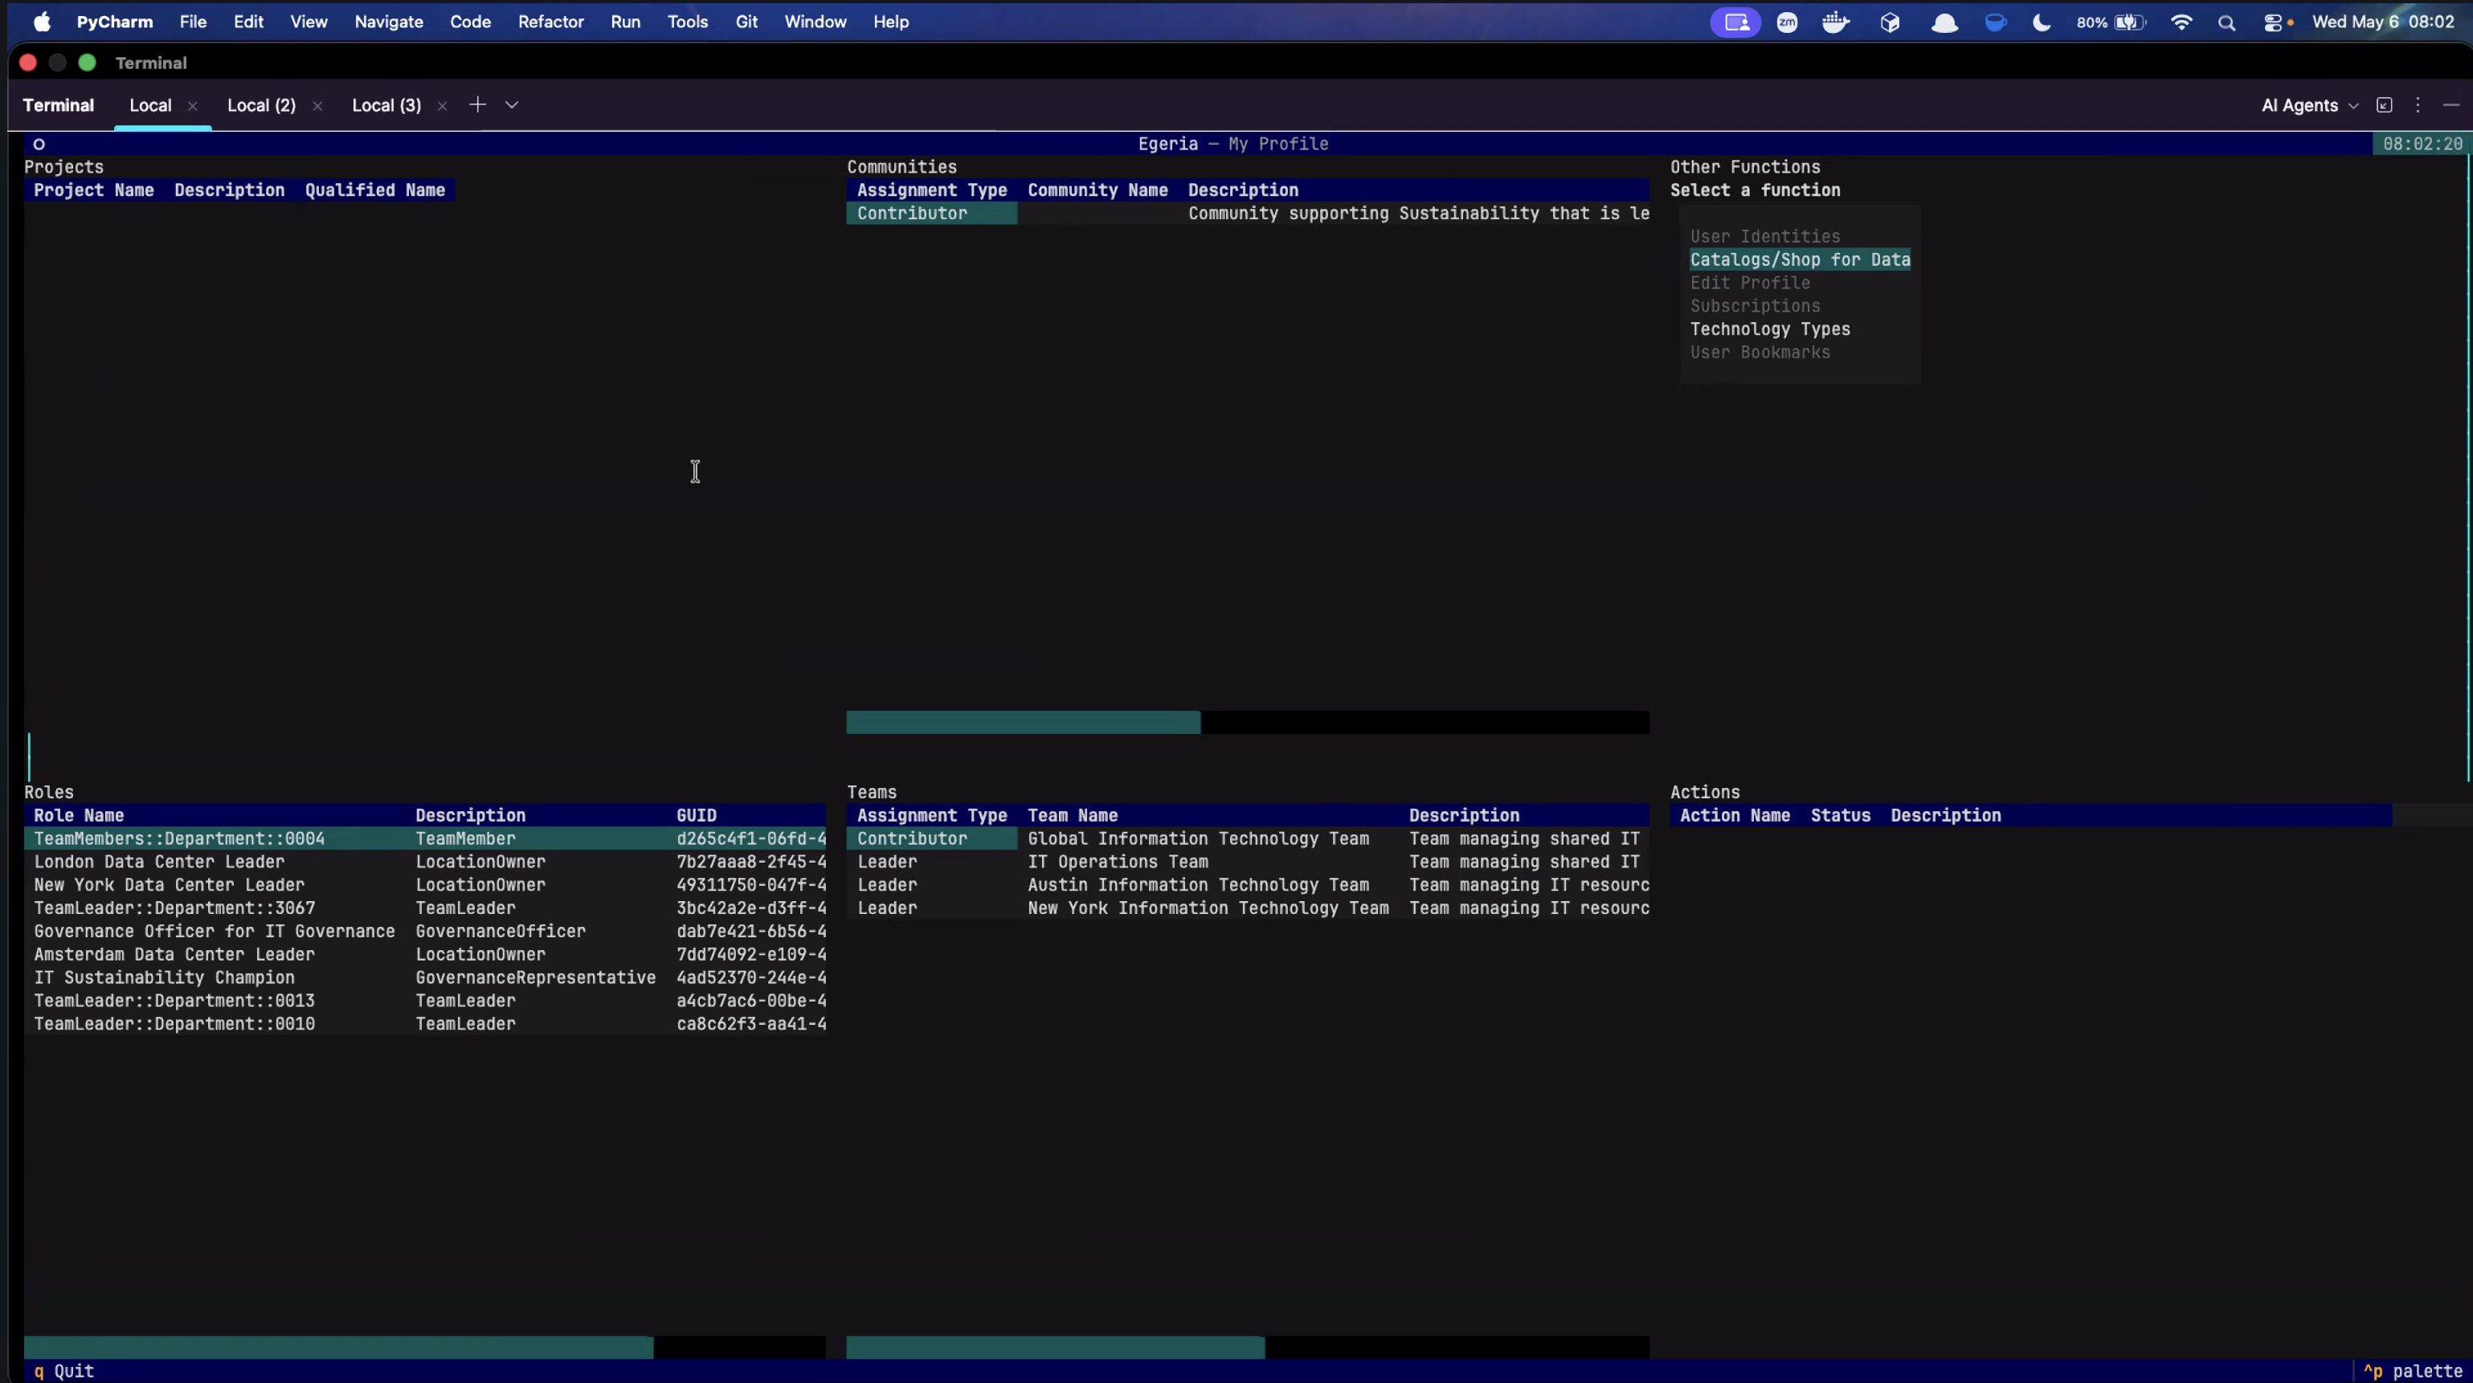This screenshot has width=2473, height=1383.
Task: Open battery status at 80%
Action: tap(2111, 22)
